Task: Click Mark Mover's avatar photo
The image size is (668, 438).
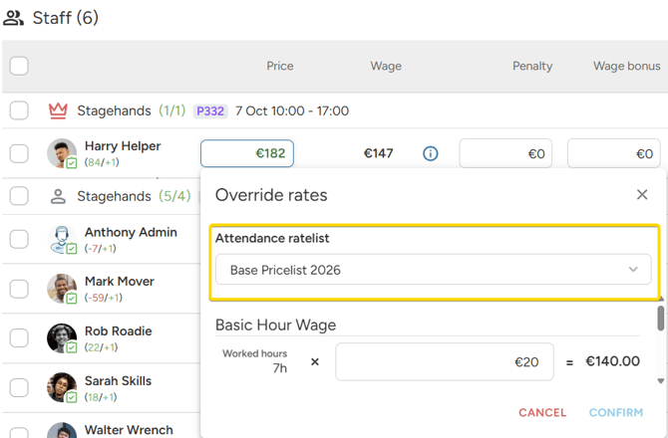Action: click(x=62, y=289)
